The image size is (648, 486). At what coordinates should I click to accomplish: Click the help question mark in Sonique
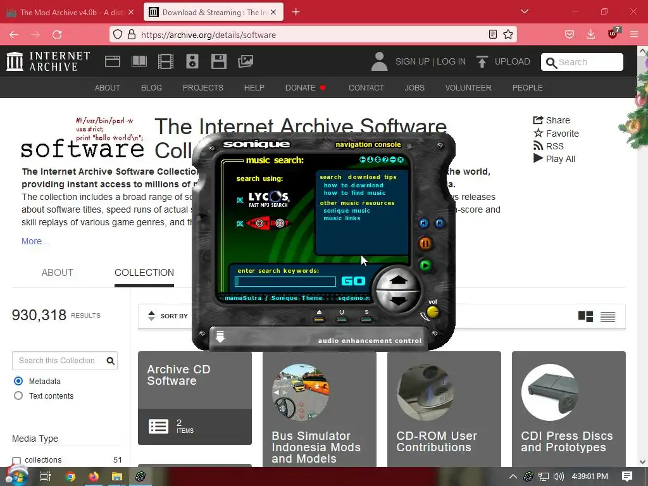[385, 159]
